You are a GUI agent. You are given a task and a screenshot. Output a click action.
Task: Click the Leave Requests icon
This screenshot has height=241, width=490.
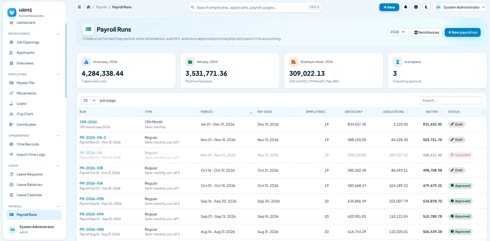coord(12,174)
